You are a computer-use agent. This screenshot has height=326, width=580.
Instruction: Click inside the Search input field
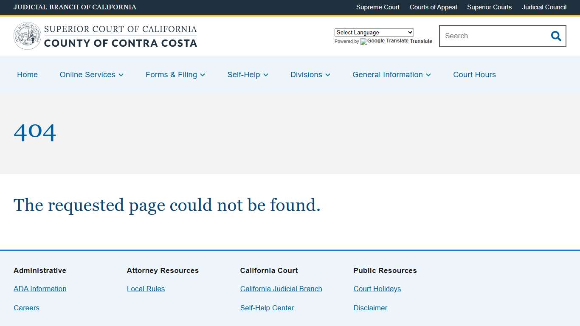pyautogui.click(x=488, y=36)
